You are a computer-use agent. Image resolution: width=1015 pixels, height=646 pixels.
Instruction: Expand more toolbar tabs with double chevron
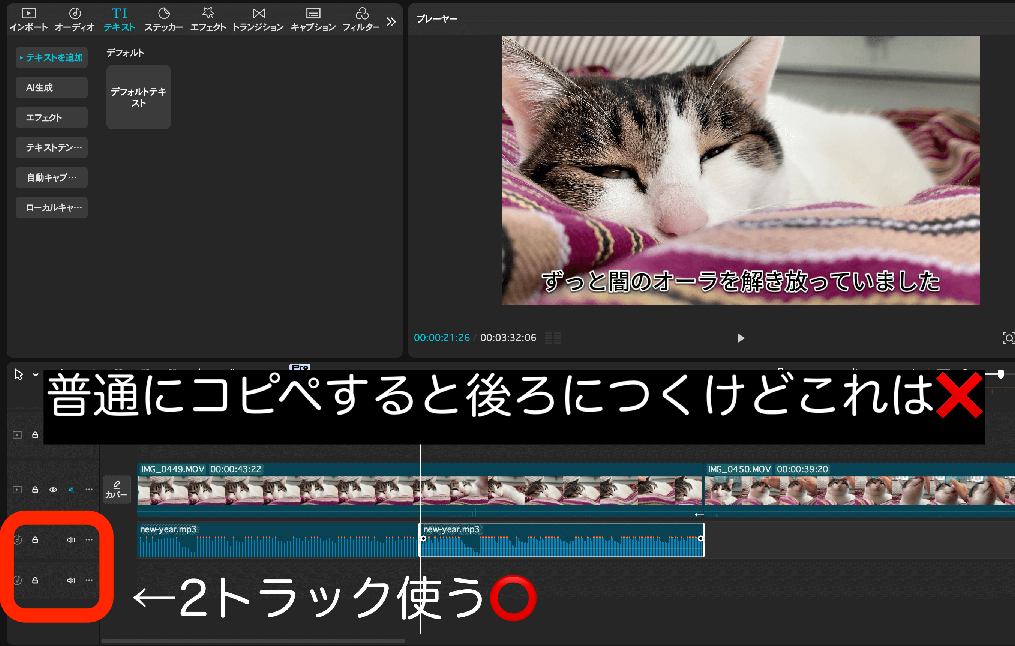click(391, 21)
